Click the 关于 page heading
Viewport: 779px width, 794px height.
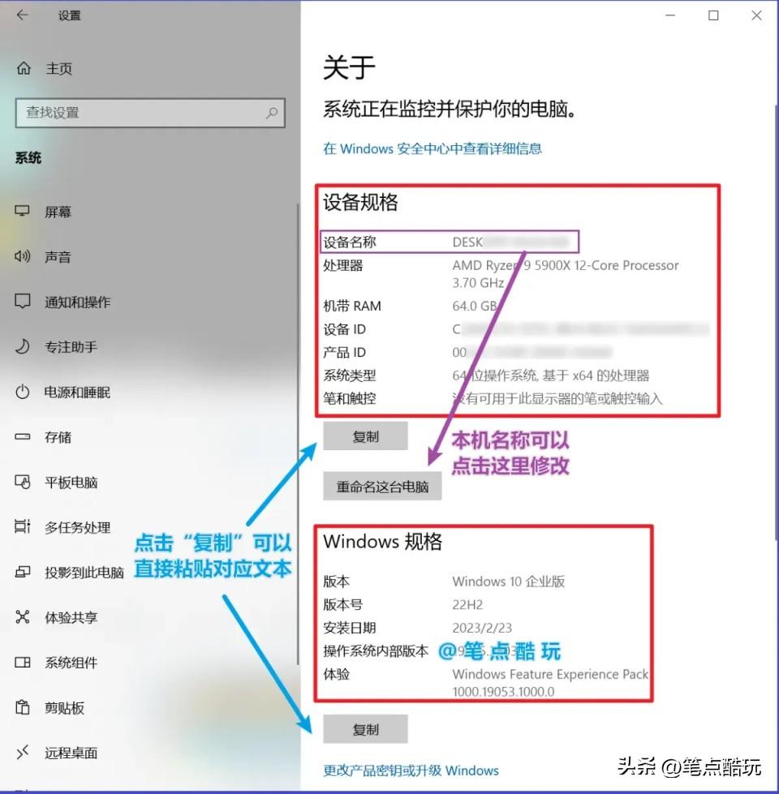click(349, 67)
